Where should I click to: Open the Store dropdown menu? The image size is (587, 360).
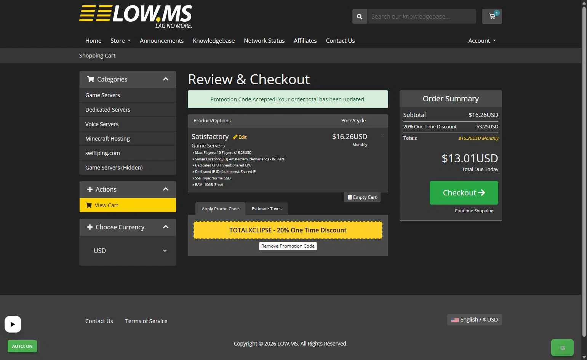click(120, 40)
